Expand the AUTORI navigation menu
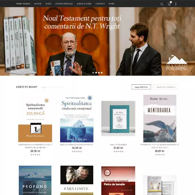 click(38, 4)
